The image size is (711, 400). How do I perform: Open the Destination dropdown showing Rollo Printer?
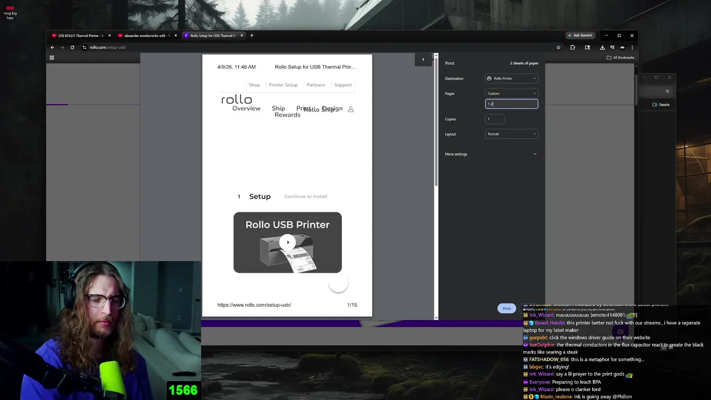(512, 78)
